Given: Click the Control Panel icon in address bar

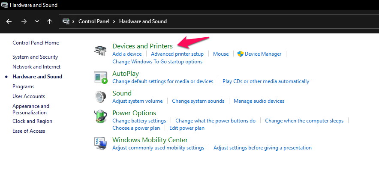Looking at the screenshot, I should pos(66,21).
